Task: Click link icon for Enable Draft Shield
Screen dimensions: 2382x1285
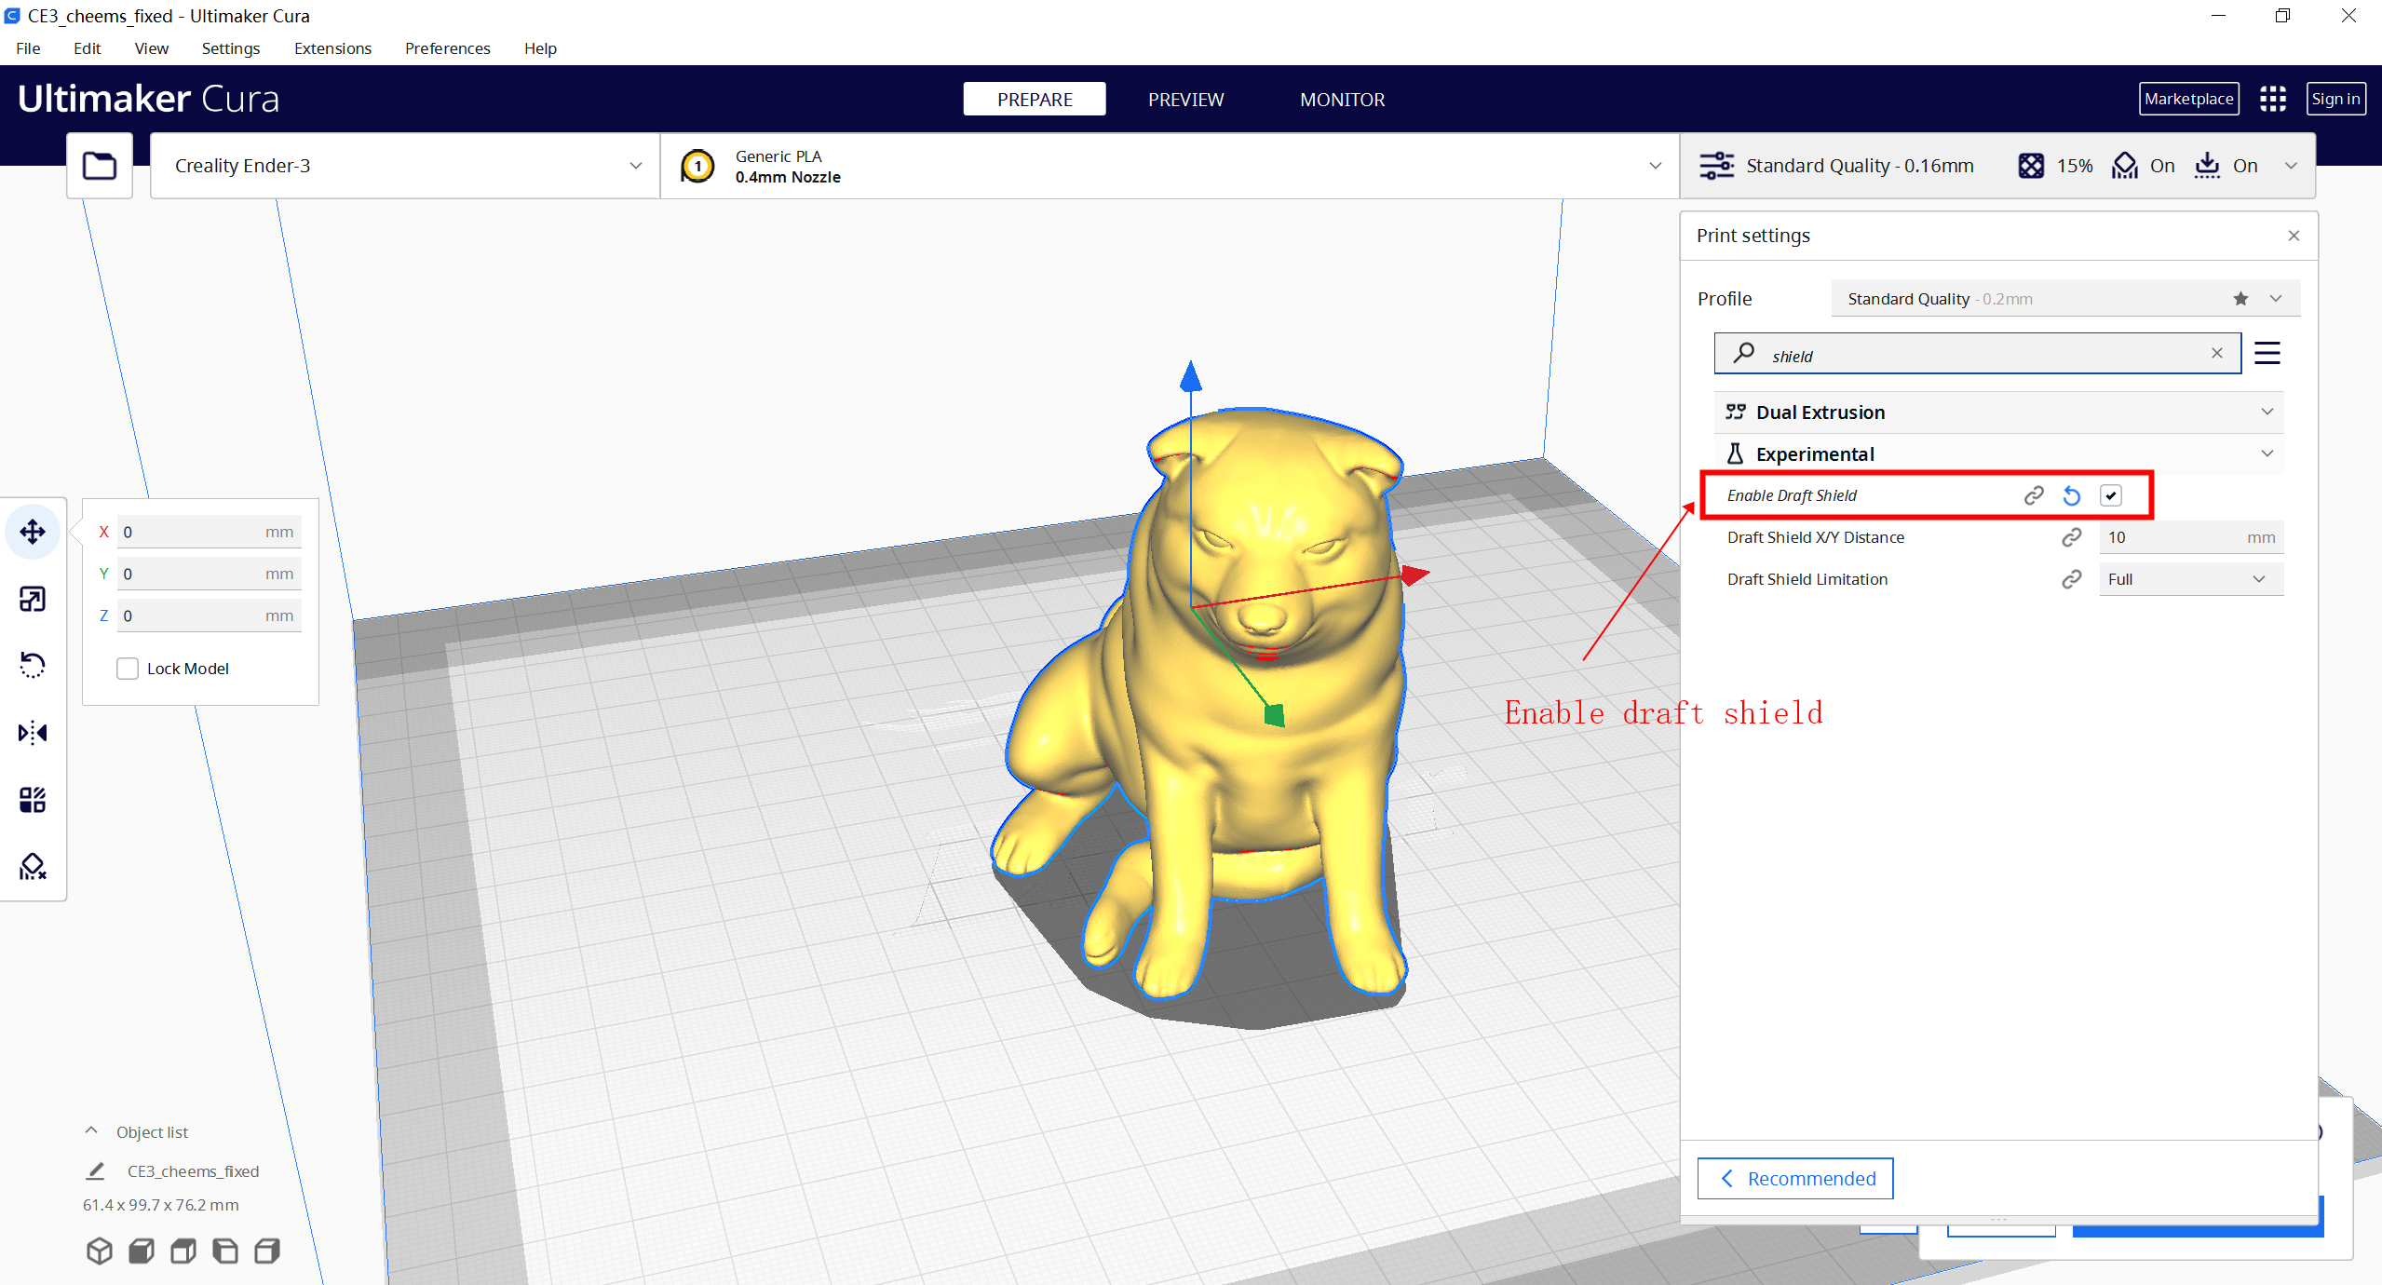Action: coord(2034,495)
